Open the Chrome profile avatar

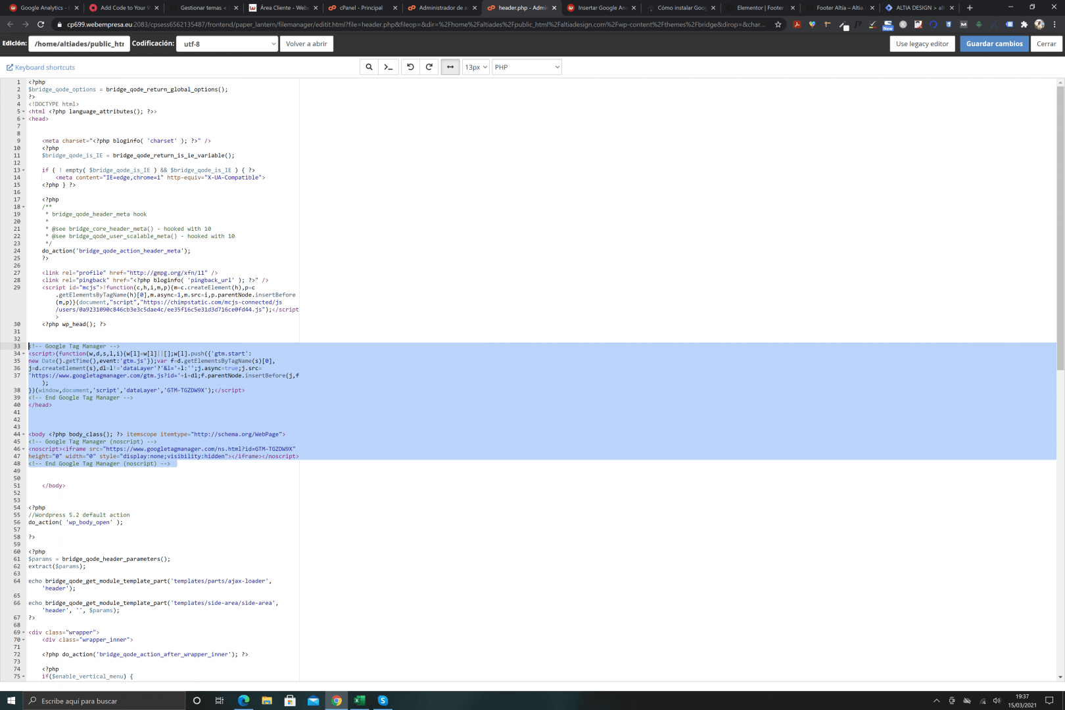(1039, 24)
